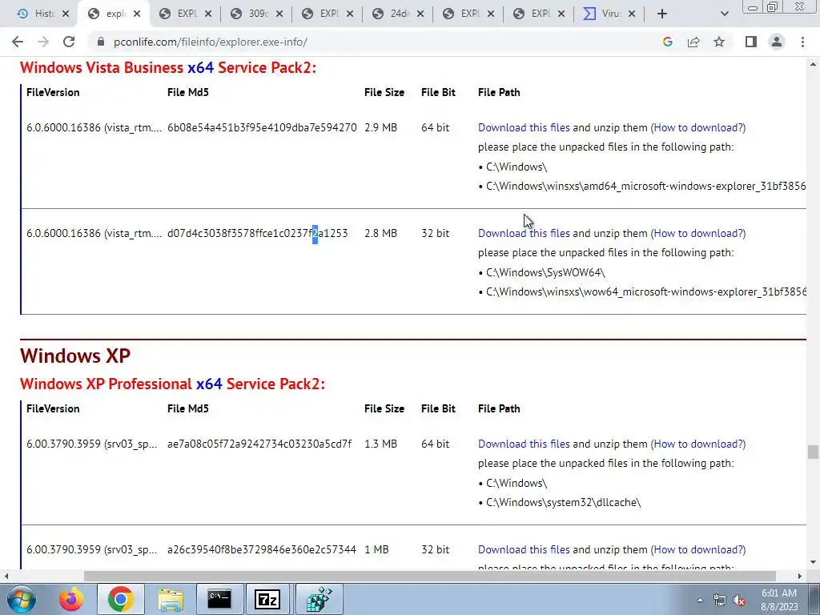Click the horizontal scrollbar right arrow
This screenshot has height=615, width=820.
coord(800,576)
